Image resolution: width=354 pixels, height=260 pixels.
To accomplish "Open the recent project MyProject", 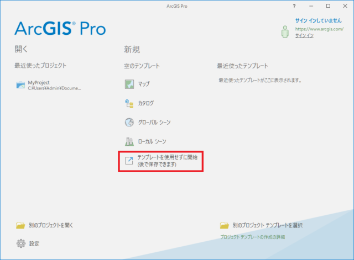I will [39, 83].
